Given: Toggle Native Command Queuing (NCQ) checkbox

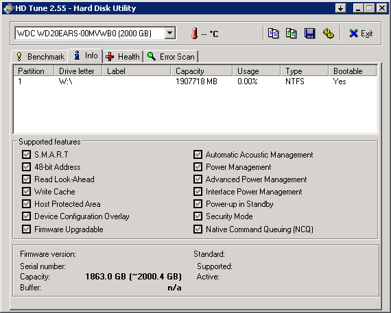Looking at the screenshot, I should click(198, 229).
